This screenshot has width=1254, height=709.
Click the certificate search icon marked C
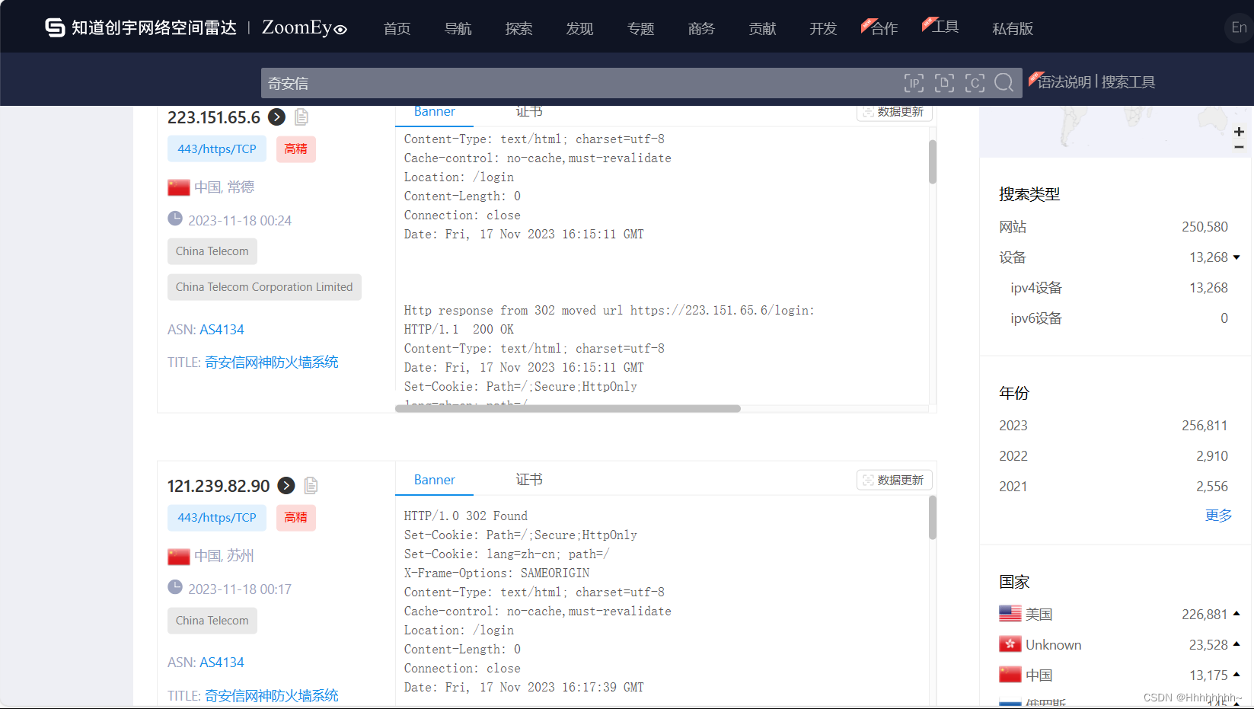(975, 83)
